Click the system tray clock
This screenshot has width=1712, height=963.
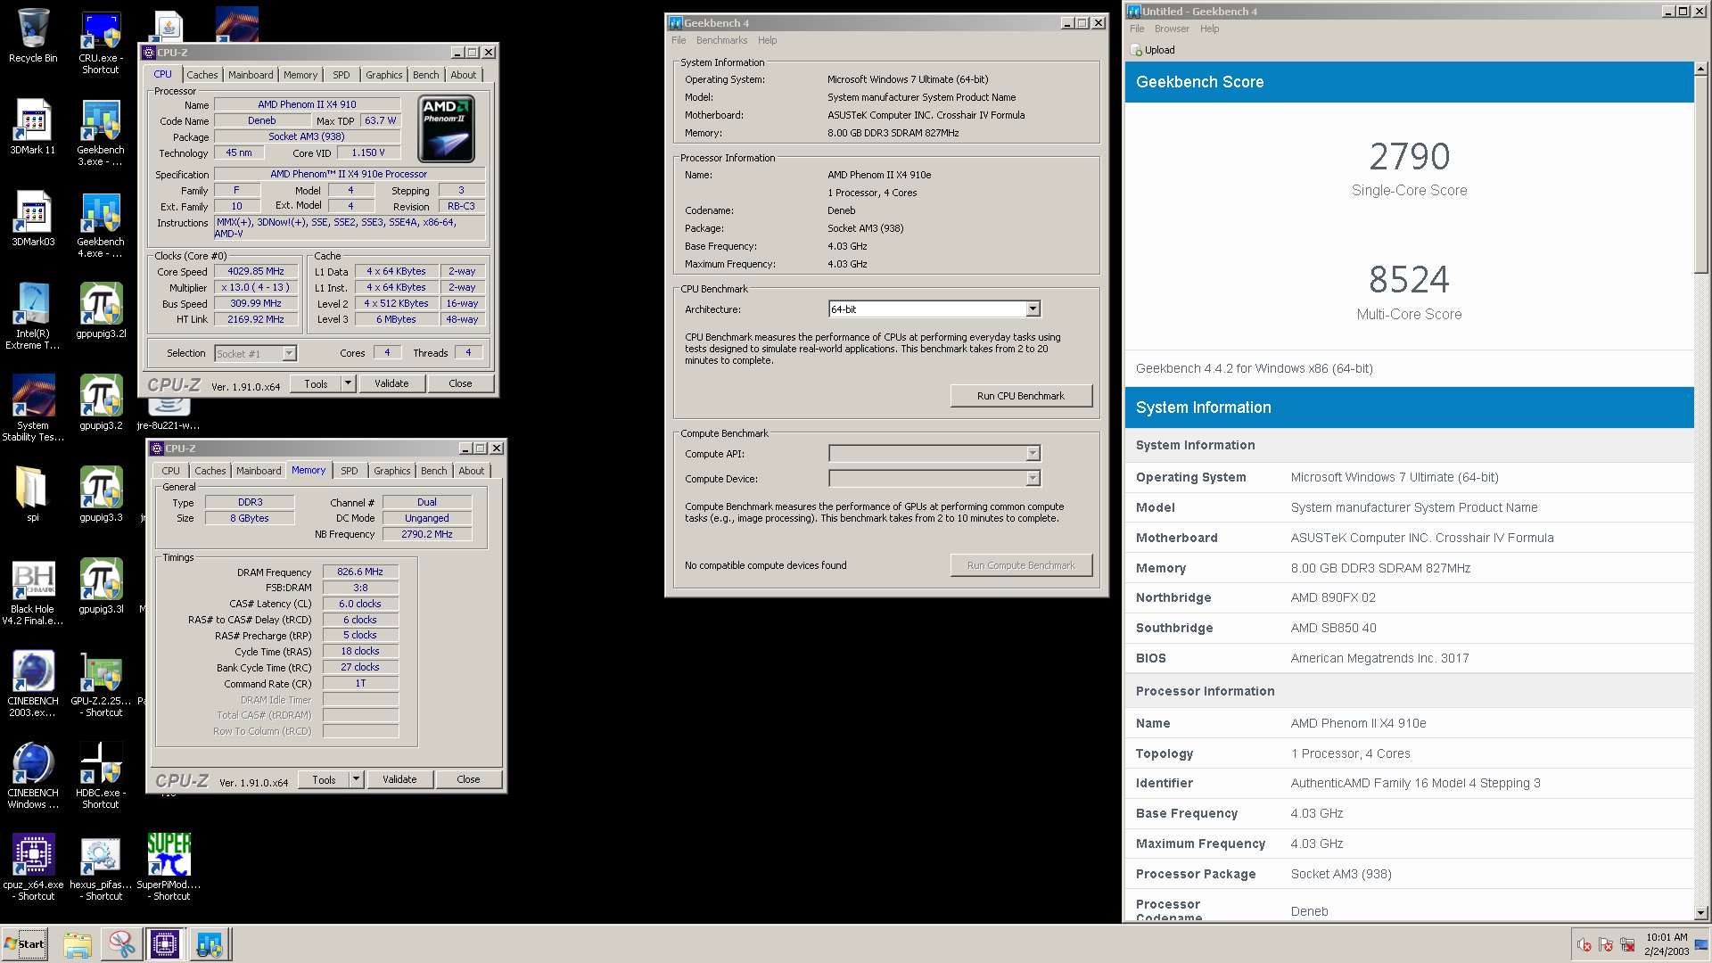(x=1667, y=944)
